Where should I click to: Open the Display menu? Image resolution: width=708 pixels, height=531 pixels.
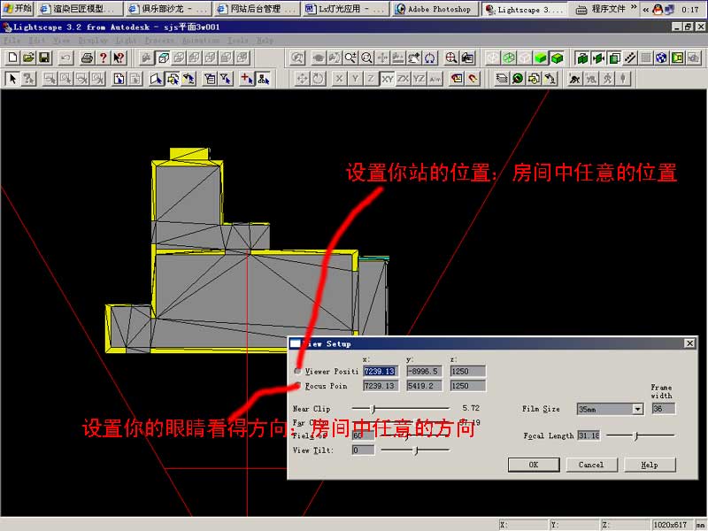click(93, 40)
